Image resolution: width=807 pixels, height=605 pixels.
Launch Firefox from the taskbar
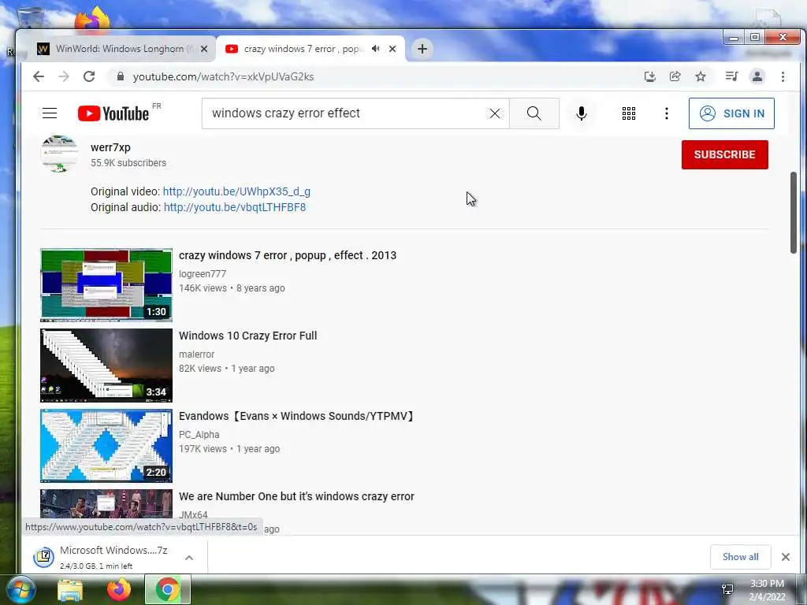pyautogui.click(x=119, y=589)
